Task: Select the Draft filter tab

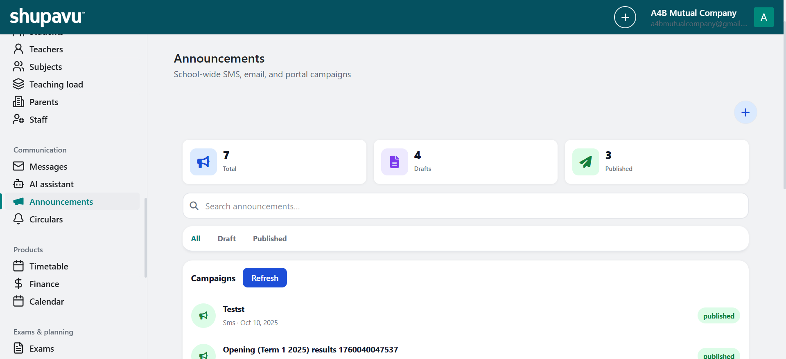Action: click(x=227, y=239)
